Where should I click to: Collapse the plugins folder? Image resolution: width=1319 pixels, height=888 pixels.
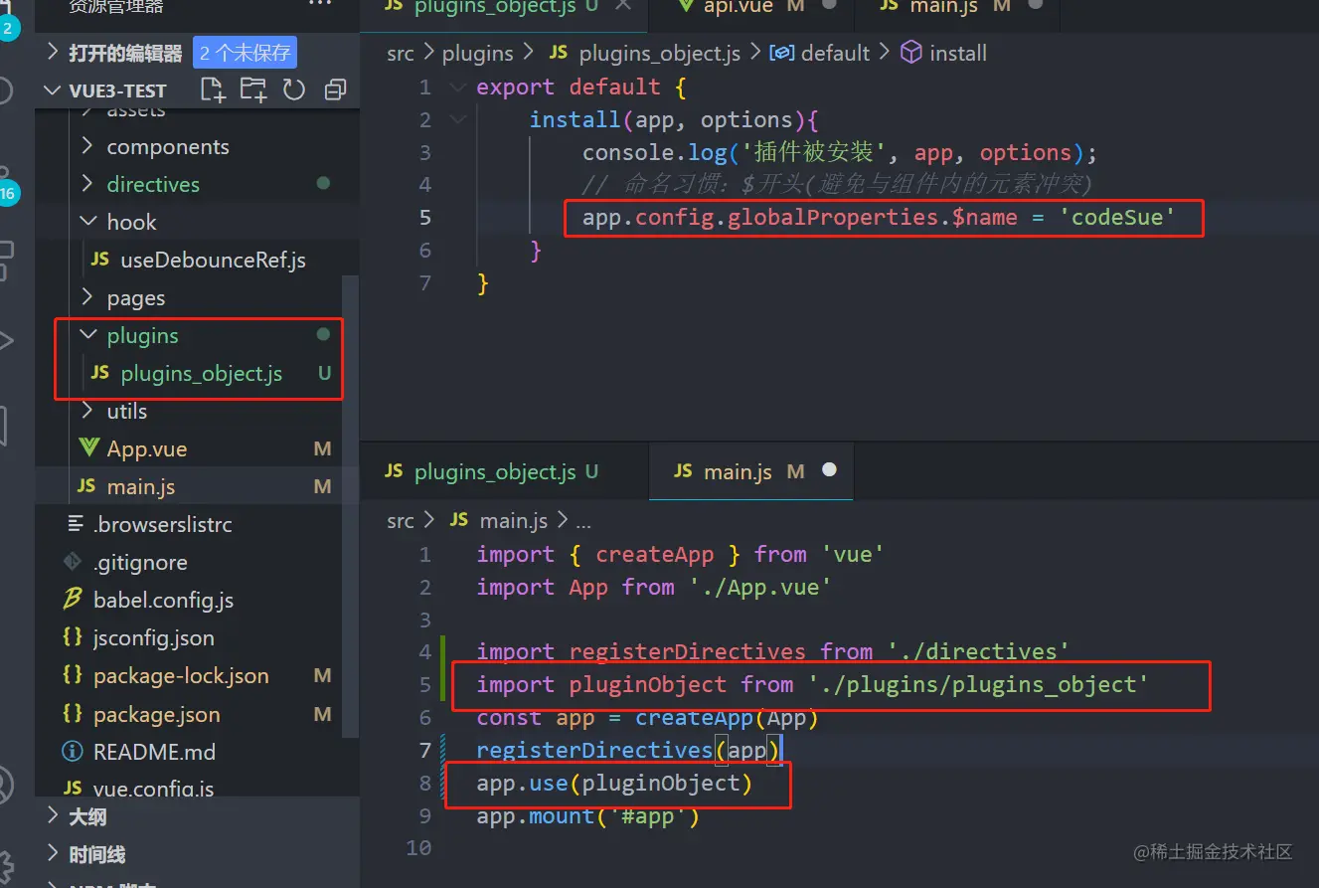click(87, 336)
